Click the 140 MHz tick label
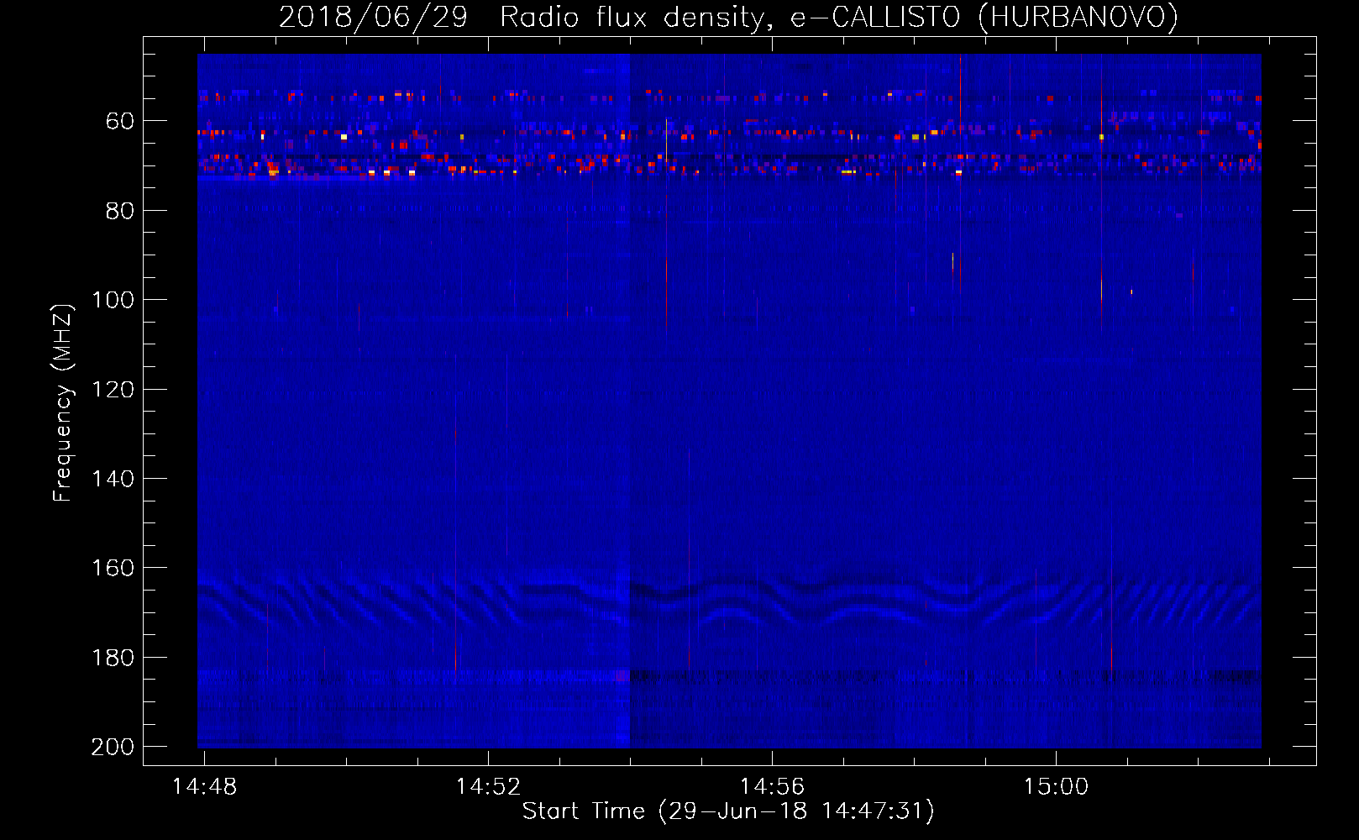This screenshot has height=840, width=1359. pos(113,479)
